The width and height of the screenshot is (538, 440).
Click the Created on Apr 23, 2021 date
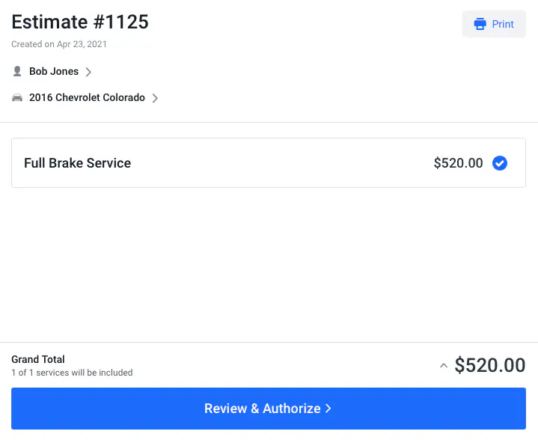(59, 44)
